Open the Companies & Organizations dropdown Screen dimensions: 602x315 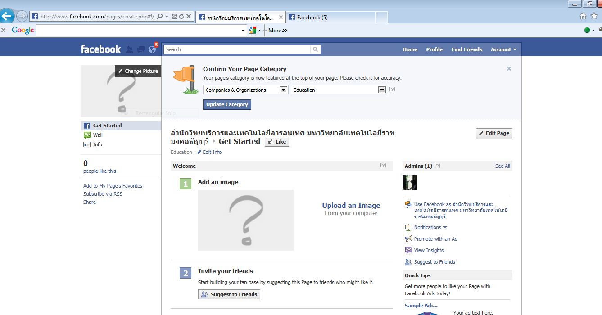[x=246, y=90]
